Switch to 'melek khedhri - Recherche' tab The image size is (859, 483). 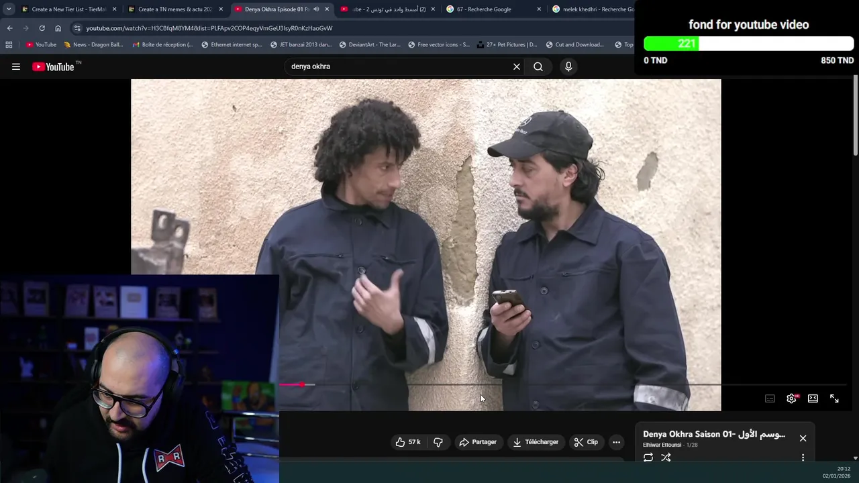tap(593, 9)
